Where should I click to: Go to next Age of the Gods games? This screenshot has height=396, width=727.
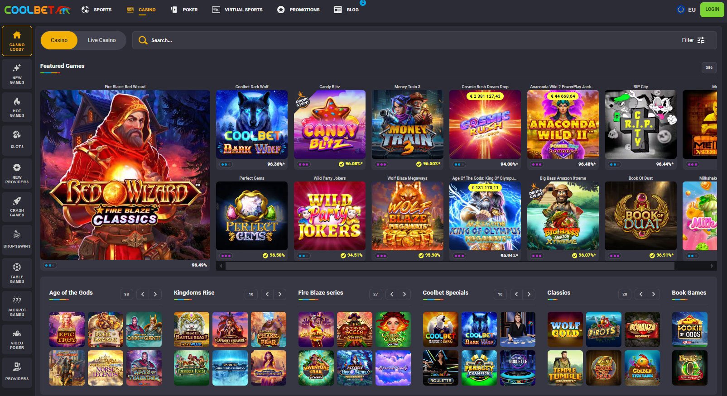tap(155, 294)
